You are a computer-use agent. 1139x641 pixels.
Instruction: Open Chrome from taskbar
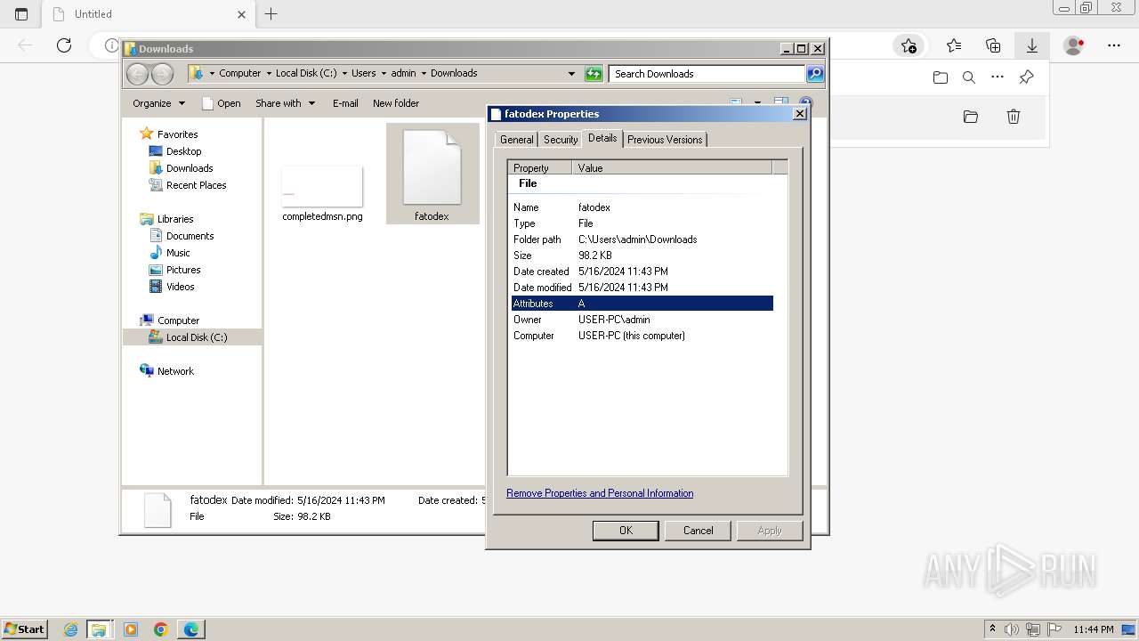161,629
